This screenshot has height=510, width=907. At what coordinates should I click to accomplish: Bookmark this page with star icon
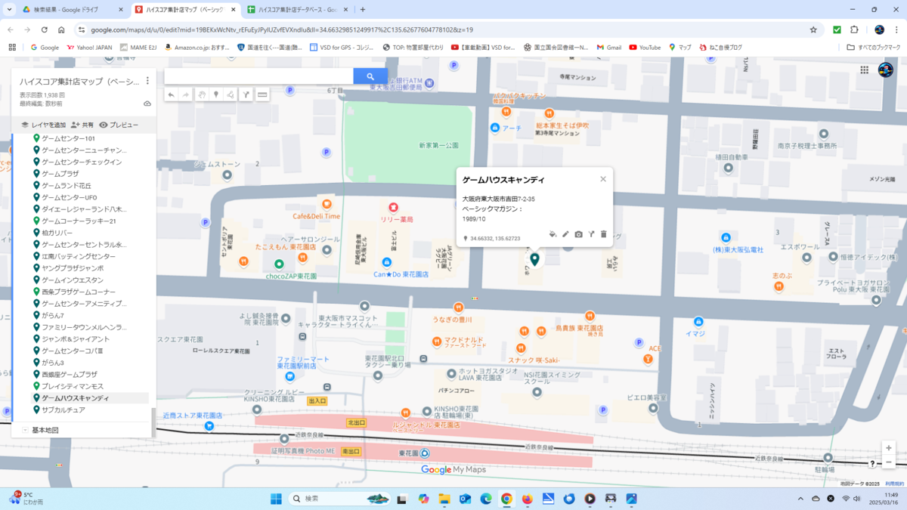pos(813,29)
